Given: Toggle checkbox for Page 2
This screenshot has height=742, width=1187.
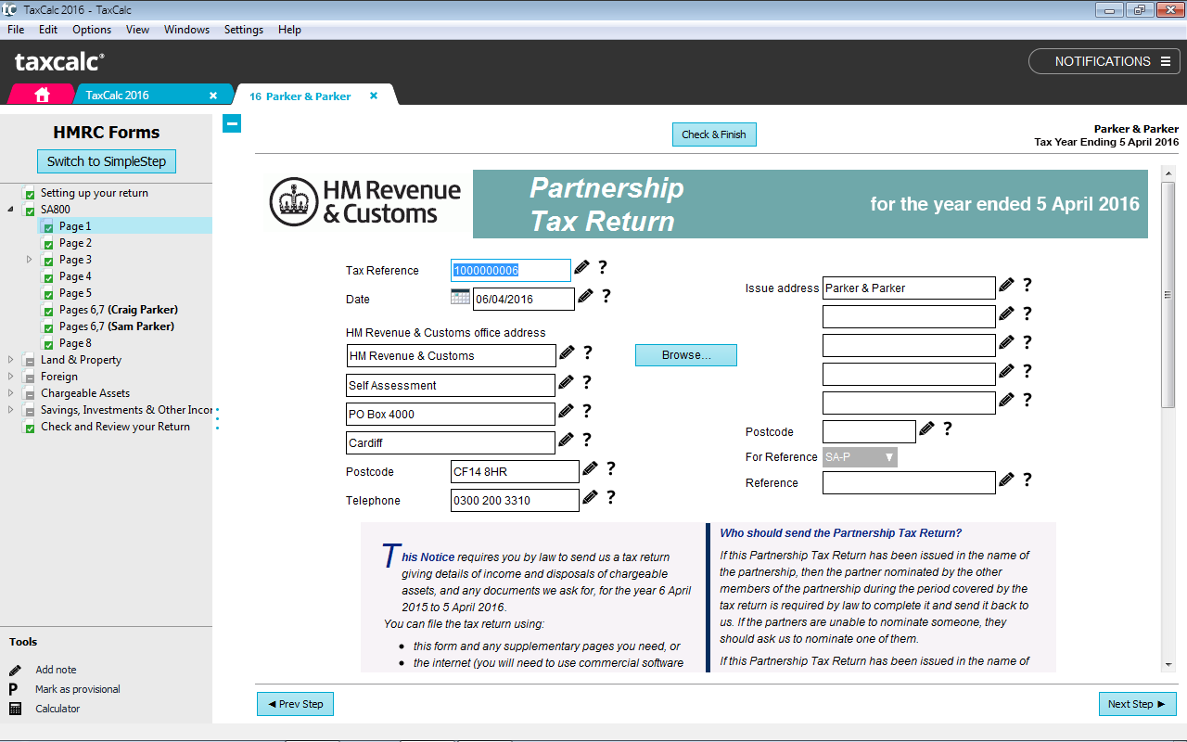Looking at the screenshot, I should (x=48, y=244).
